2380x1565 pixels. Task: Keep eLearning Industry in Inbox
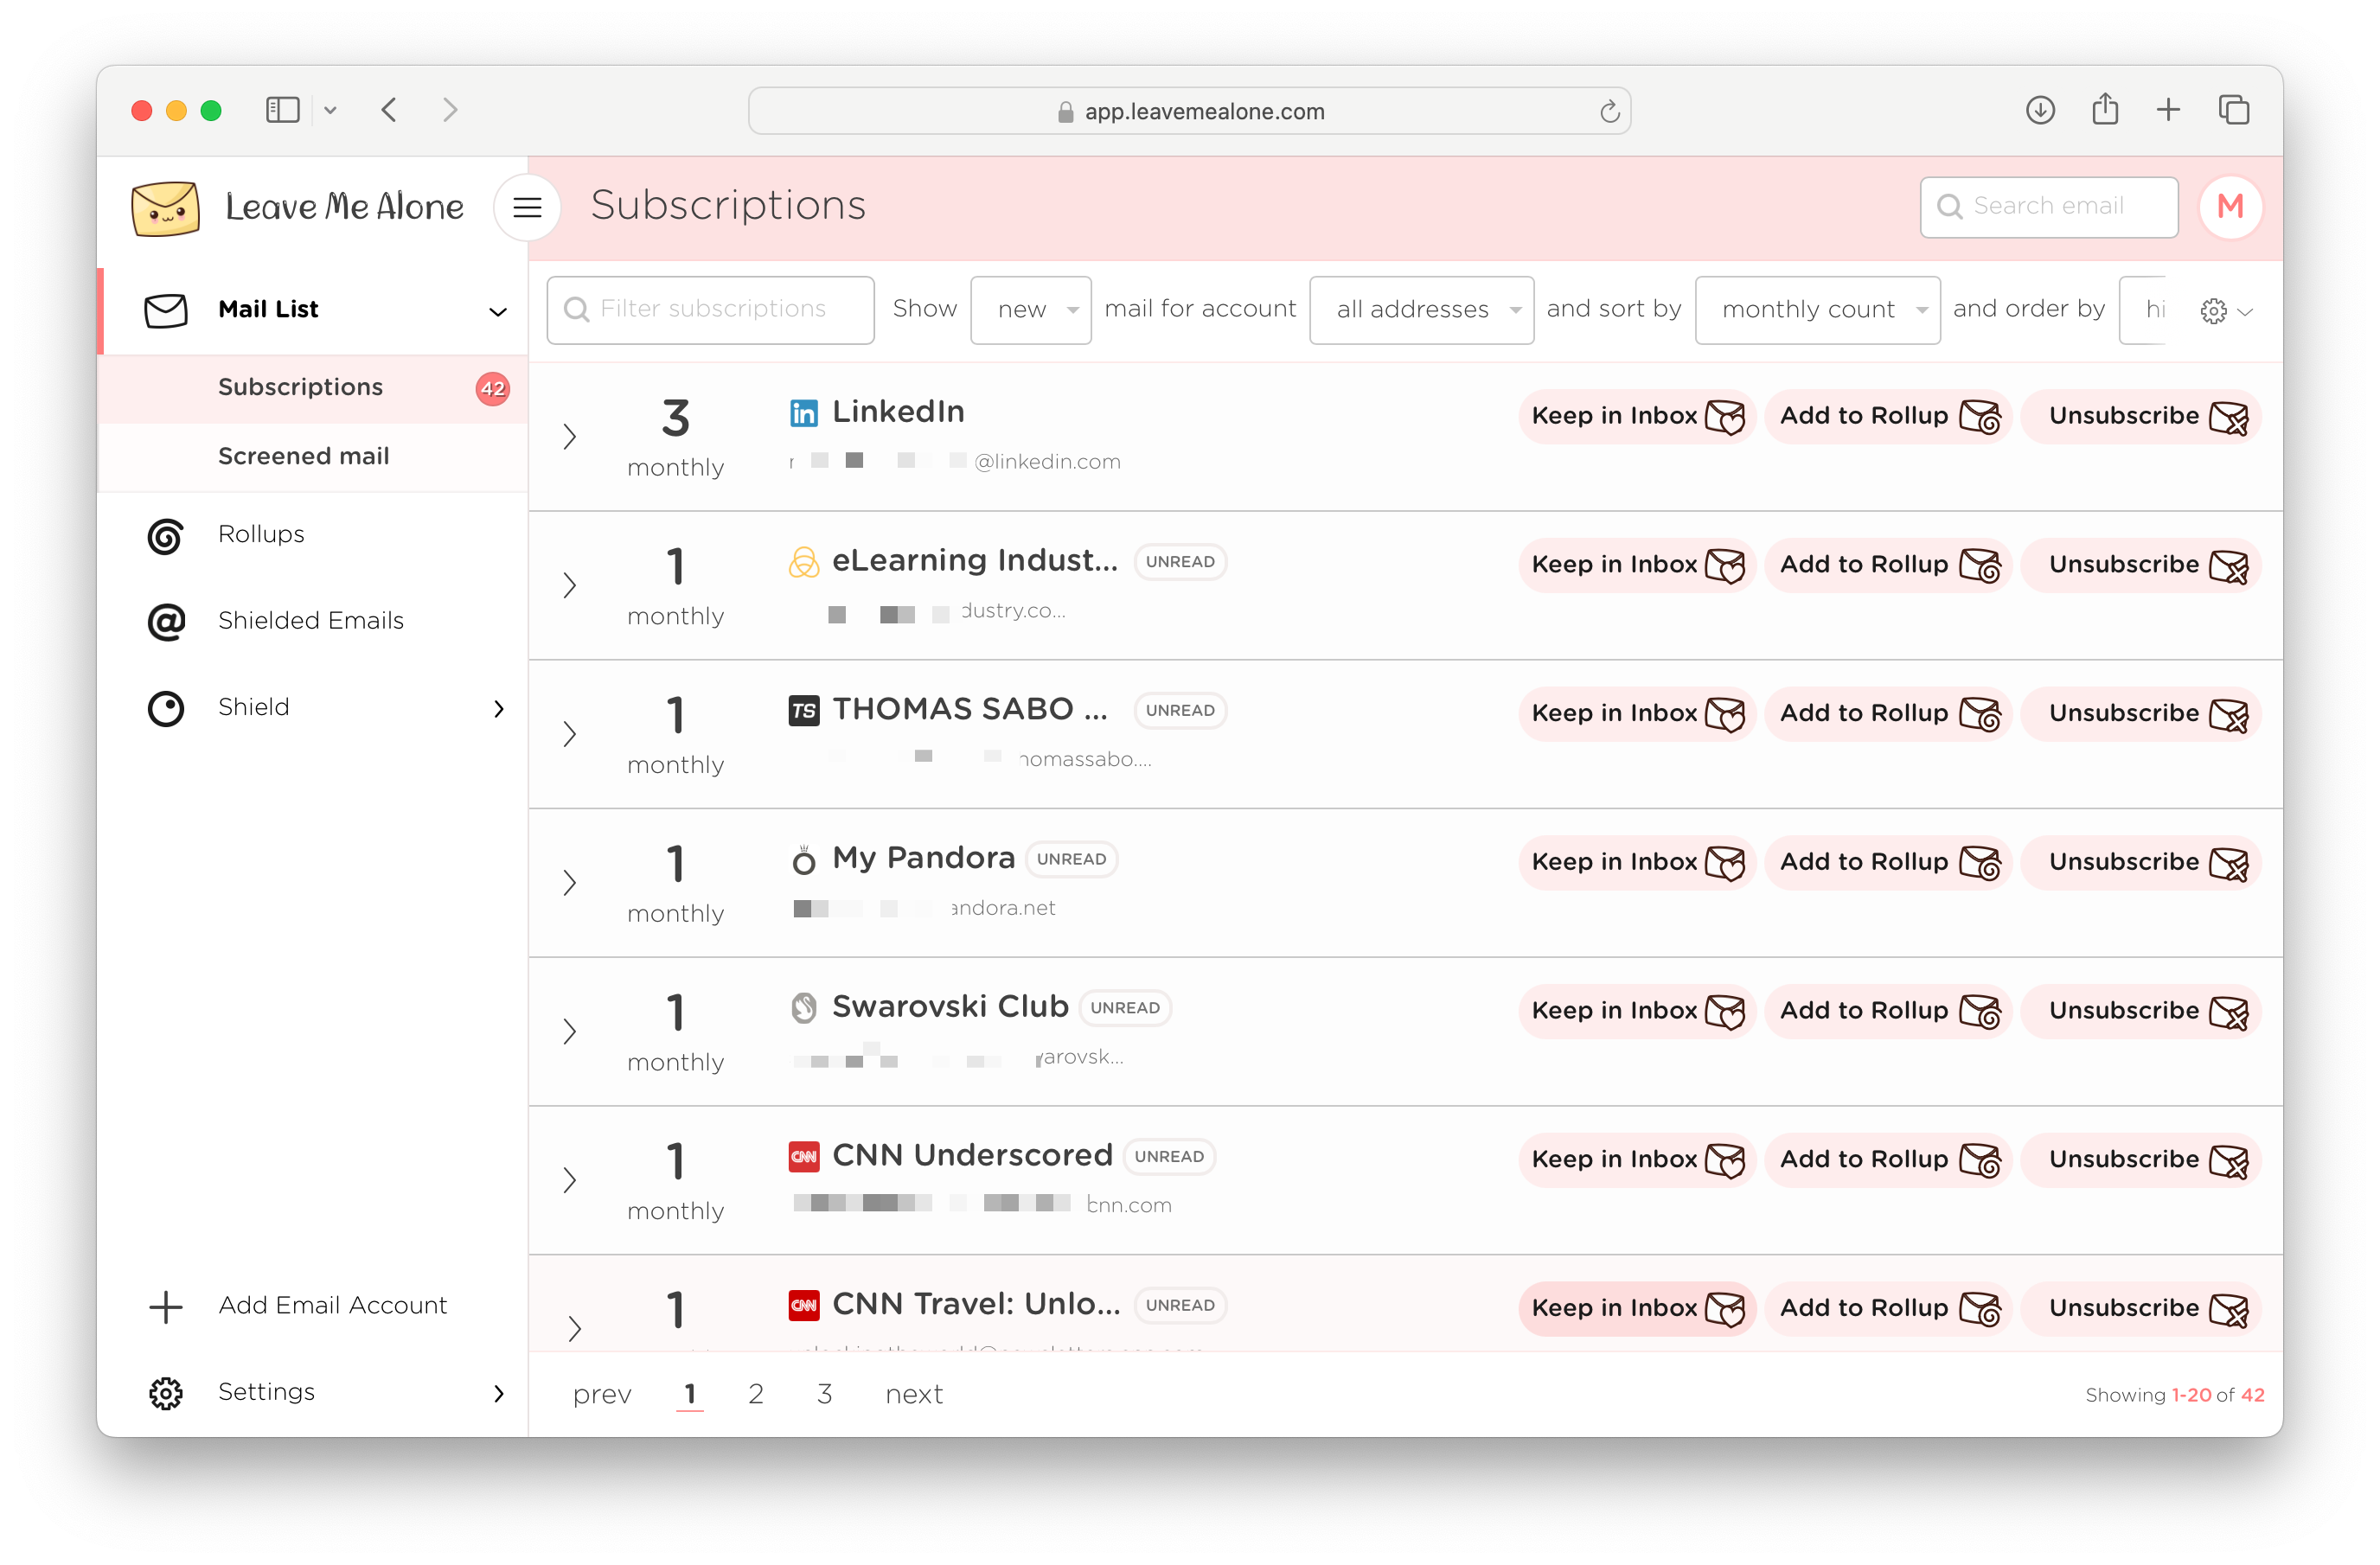coord(1636,565)
